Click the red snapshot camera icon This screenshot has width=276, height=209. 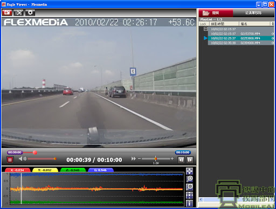pos(7,13)
